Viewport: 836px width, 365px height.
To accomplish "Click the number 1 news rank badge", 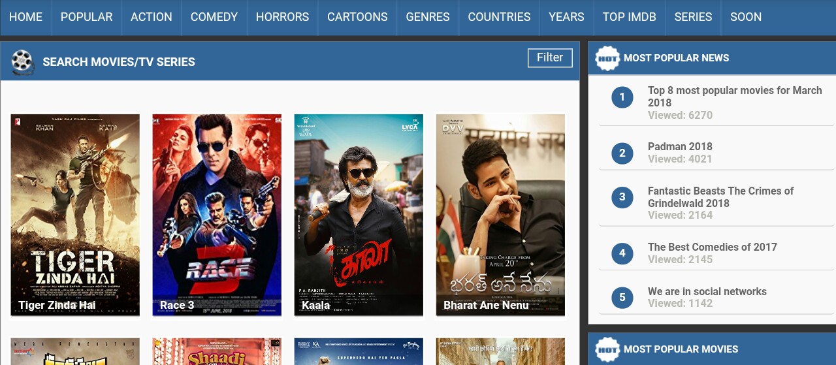I will [x=622, y=97].
